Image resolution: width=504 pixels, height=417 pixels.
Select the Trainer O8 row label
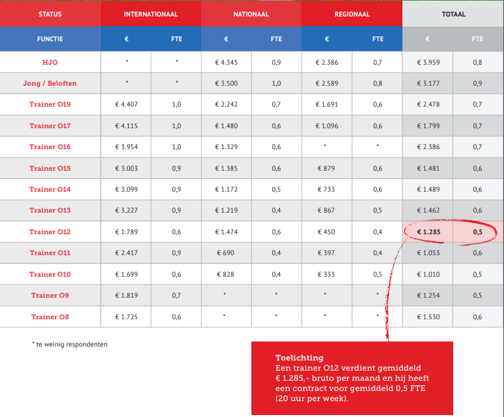(50, 317)
